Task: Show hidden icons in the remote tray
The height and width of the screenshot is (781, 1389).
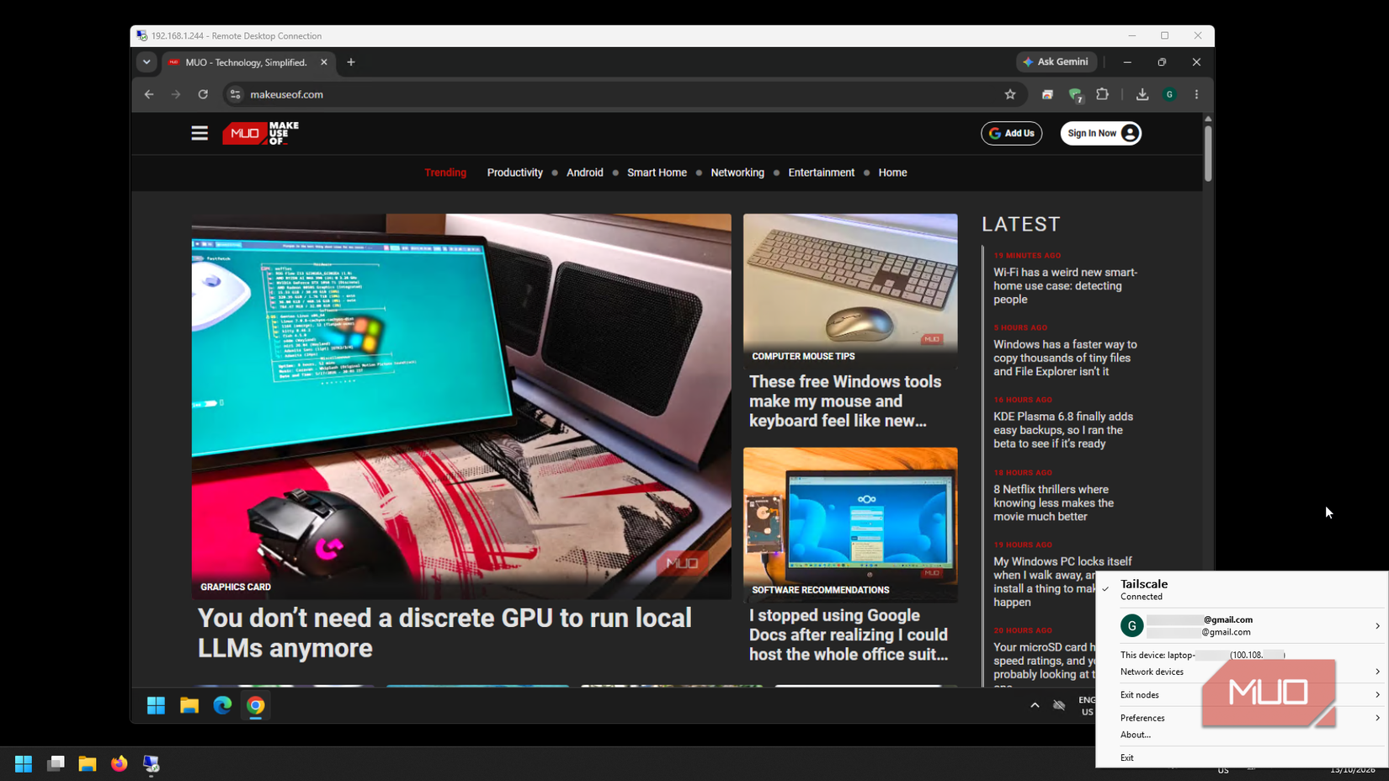Action: (1035, 705)
